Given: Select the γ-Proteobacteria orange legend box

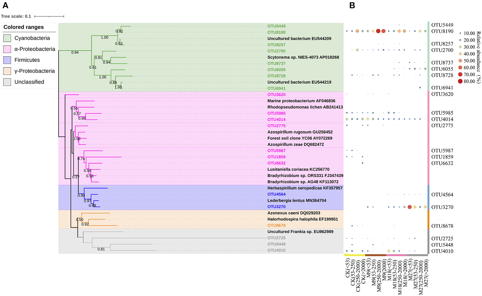Looking at the screenshot, I should 7,71.
